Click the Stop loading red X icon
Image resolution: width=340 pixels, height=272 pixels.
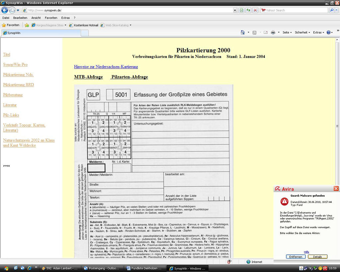click(255, 10)
